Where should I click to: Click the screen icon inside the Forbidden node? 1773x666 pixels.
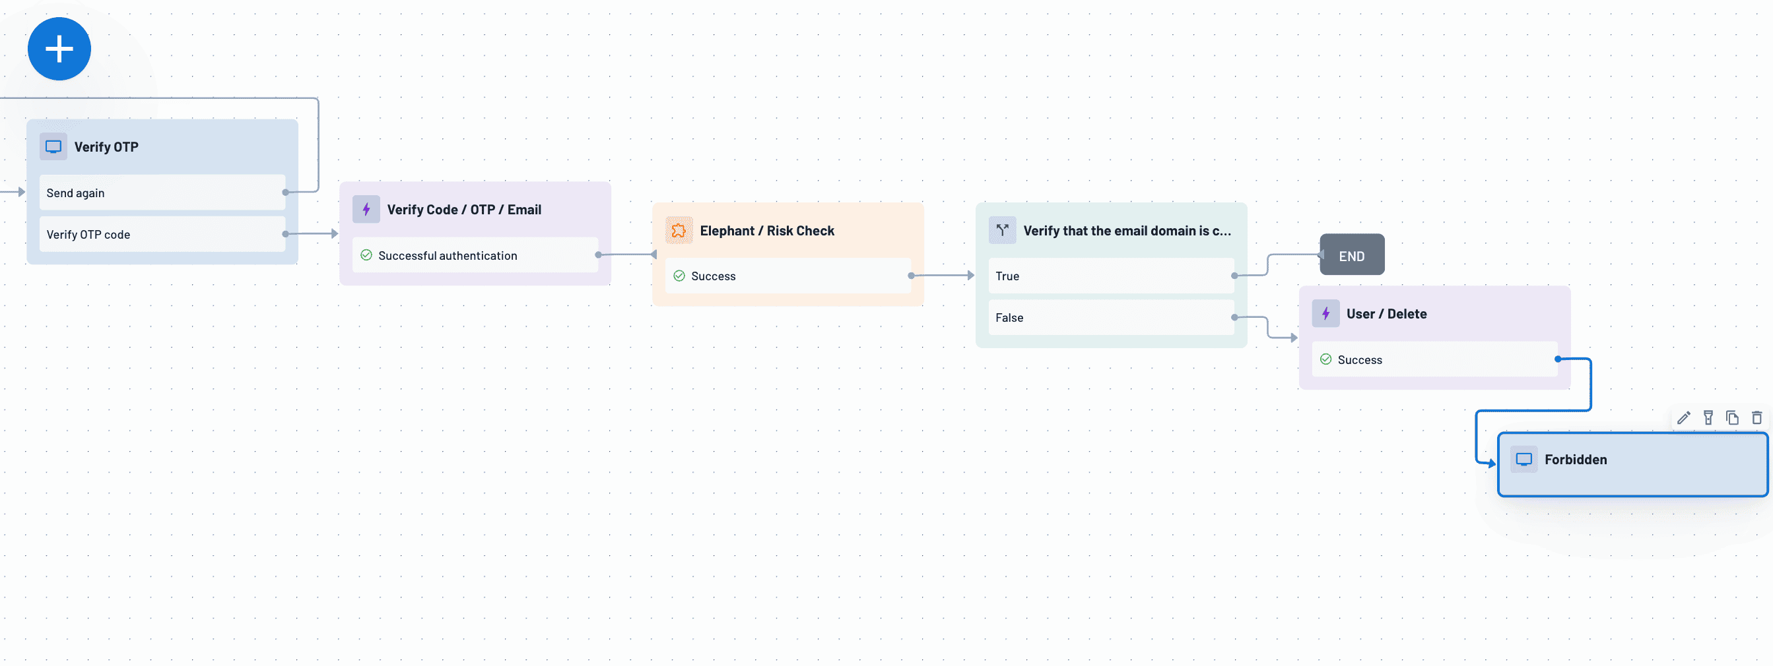(1523, 459)
